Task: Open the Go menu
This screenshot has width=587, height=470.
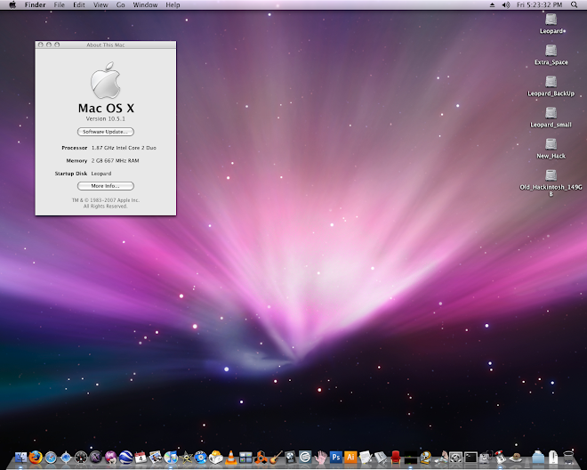Action: 121,4
